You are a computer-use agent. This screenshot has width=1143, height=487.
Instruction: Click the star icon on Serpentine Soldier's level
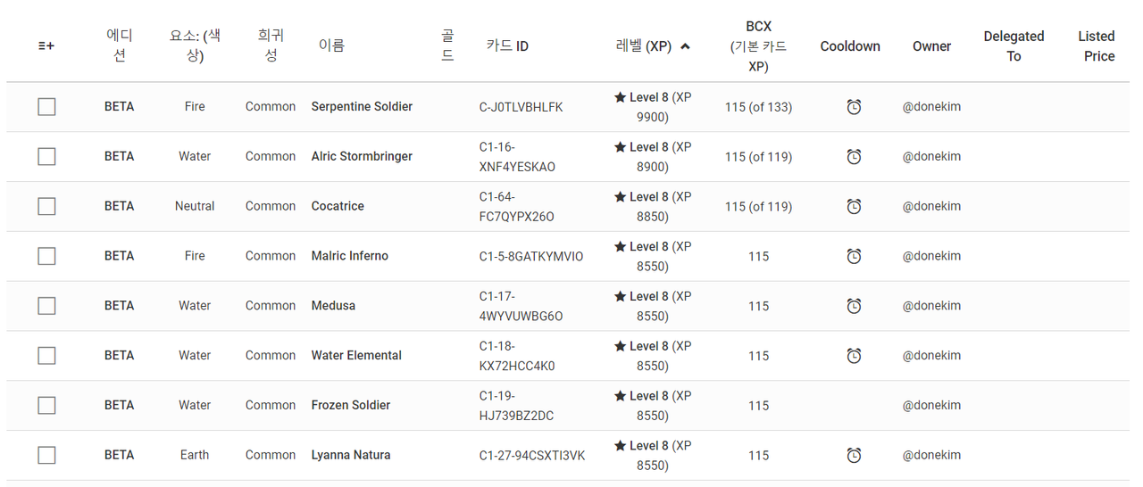(x=620, y=97)
